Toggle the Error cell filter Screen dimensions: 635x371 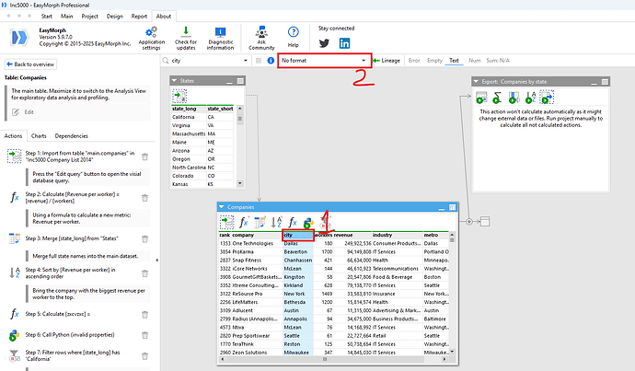pos(414,61)
